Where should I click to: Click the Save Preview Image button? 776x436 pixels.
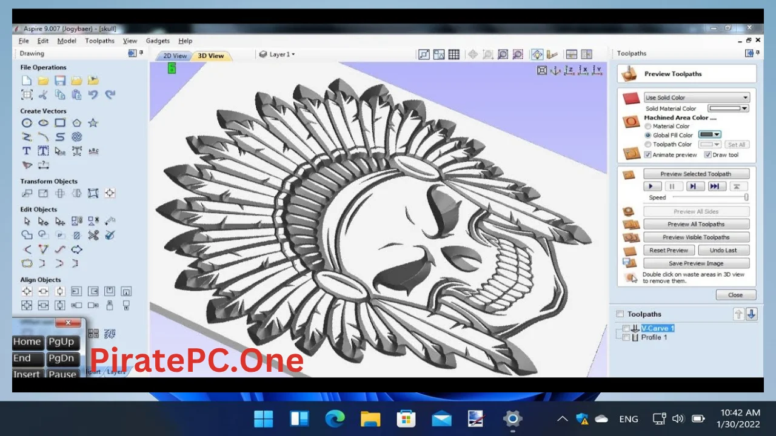(x=696, y=263)
